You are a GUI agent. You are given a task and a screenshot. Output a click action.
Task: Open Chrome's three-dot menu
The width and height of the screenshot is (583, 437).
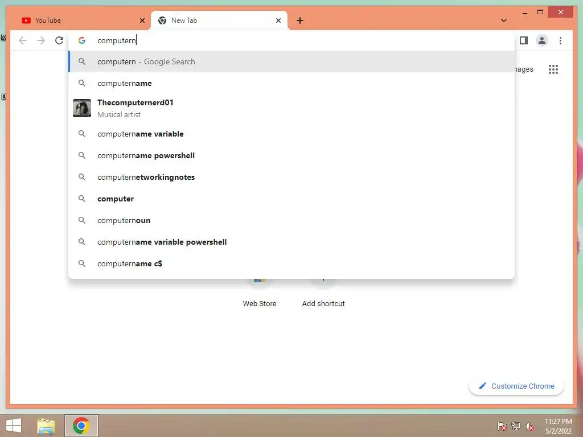coord(560,40)
